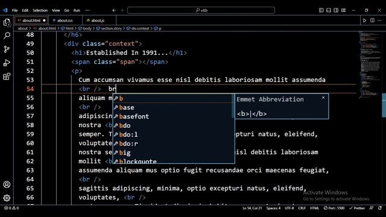Open the Explorer view in activity bar
This screenshot has height=217, width=386.
(x=7, y=23)
